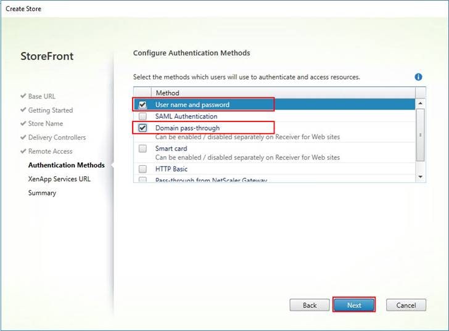Select the Pass-through from NetScaler Gateway row
Screen dimensions: 449x331
pos(274,179)
